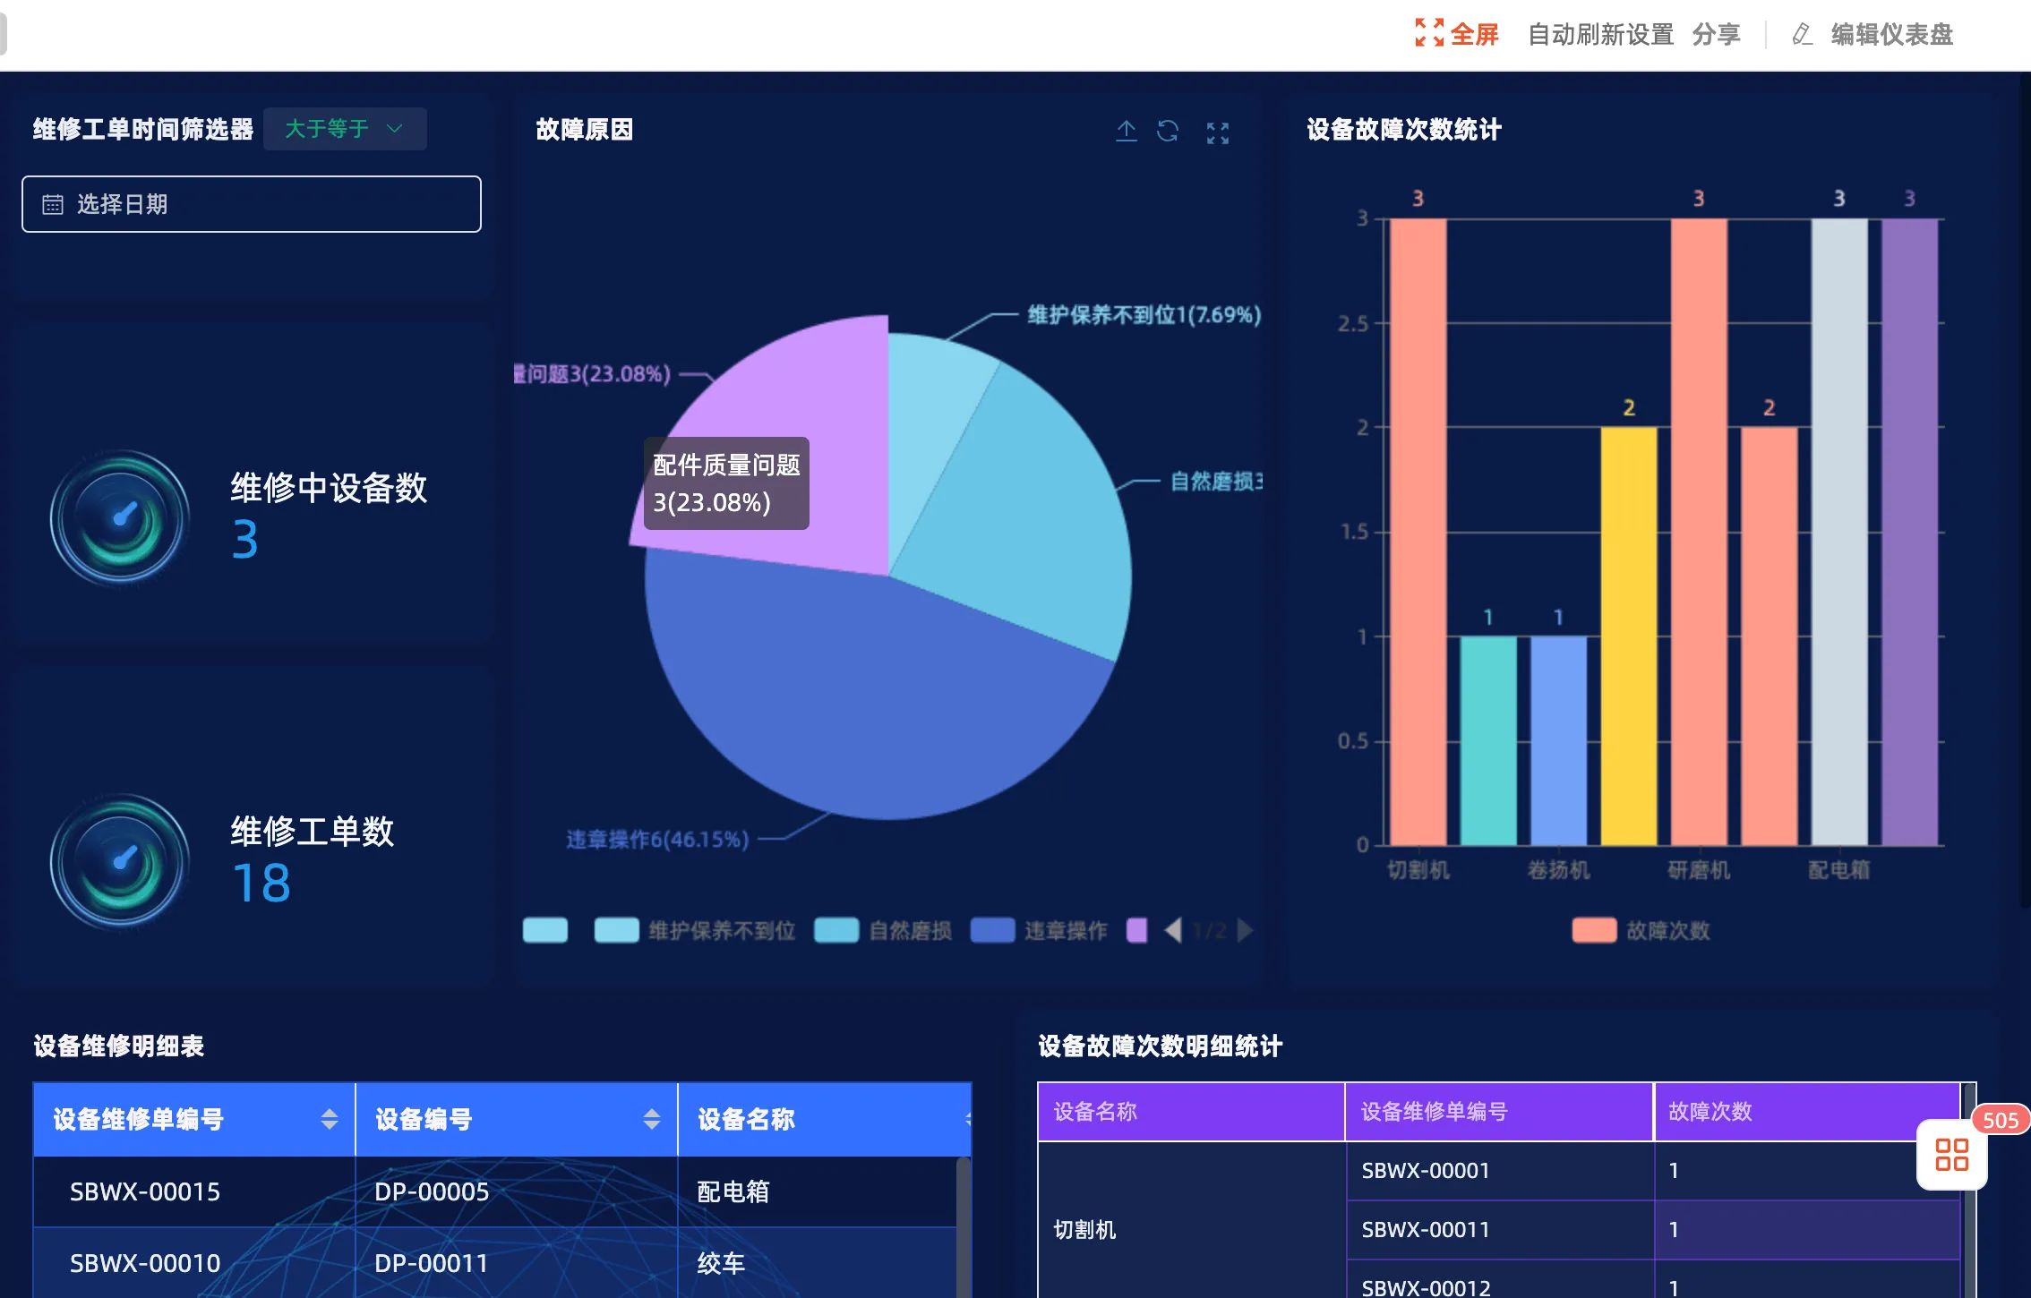Screen dimensions: 2031x1298
Task: Go to next legend page arrow
Action: click(x=1245, y=930)
